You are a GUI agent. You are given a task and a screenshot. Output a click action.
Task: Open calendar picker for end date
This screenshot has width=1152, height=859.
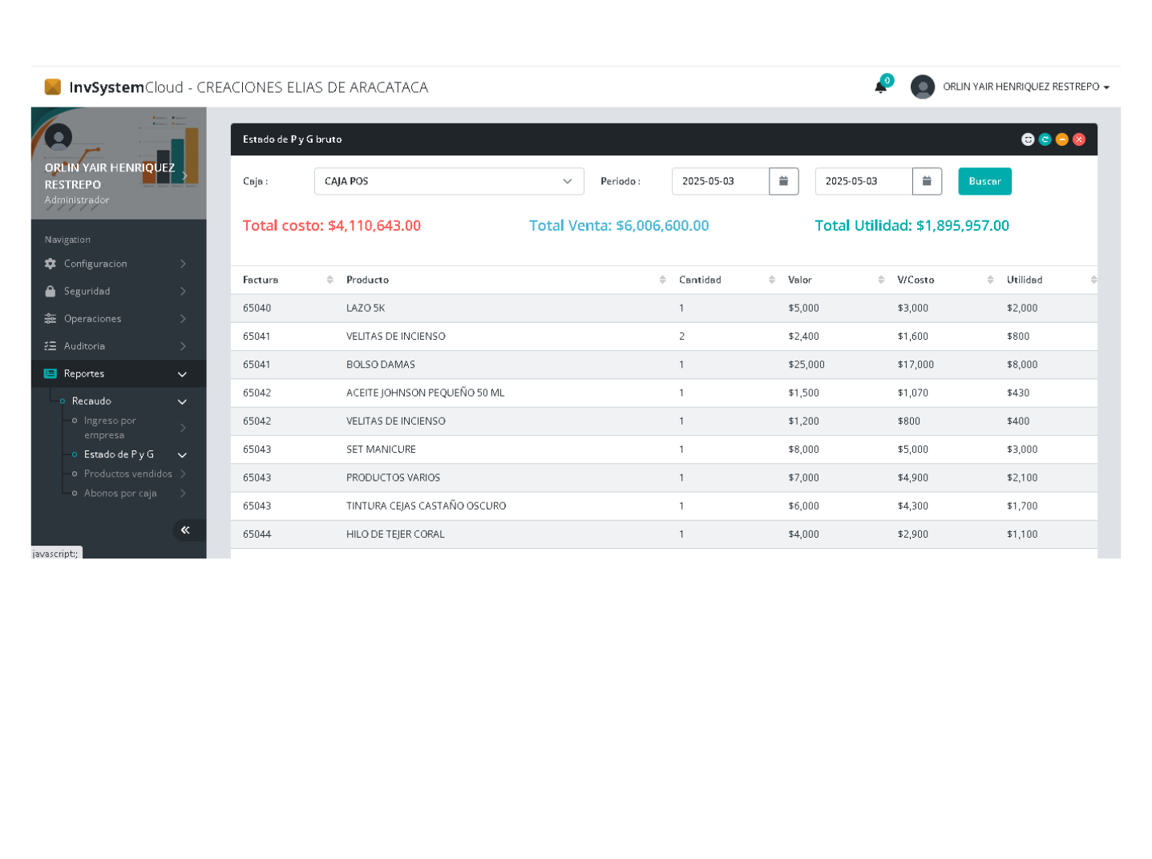coord(926,181)
